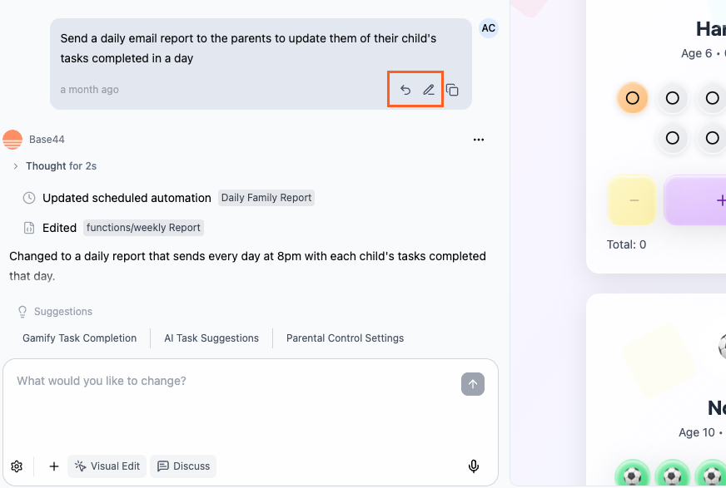Toggle a circle in the second row
Image resolution: width=726 pixels, height=488 pixels.
click(672, 139)
